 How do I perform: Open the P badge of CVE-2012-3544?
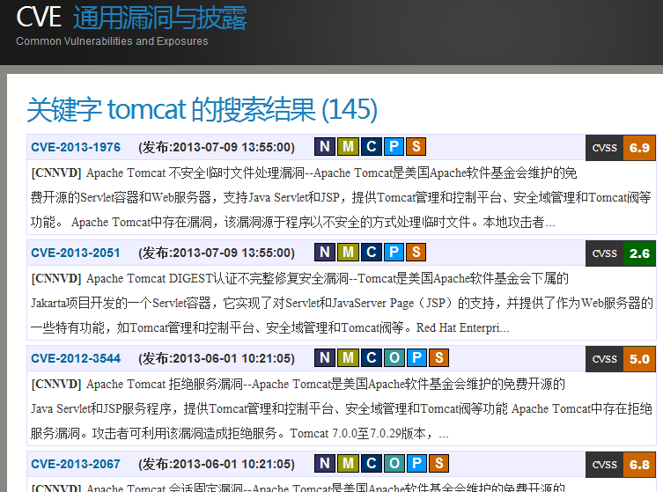[x=417, y=358]
